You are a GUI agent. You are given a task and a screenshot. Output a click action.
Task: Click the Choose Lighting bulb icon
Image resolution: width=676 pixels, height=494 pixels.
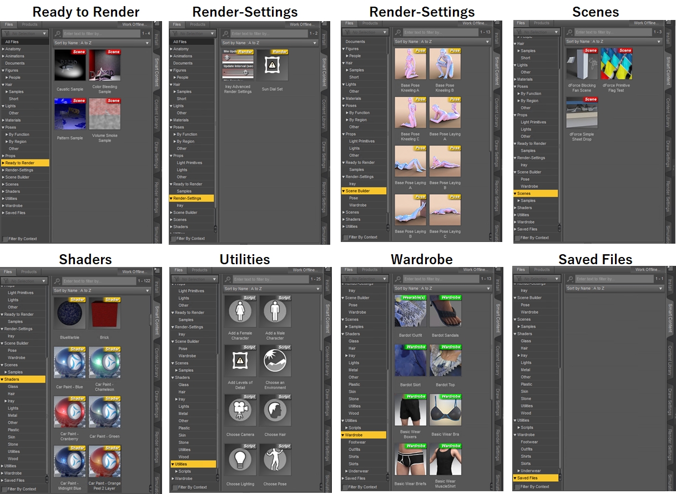pos(240,460)
